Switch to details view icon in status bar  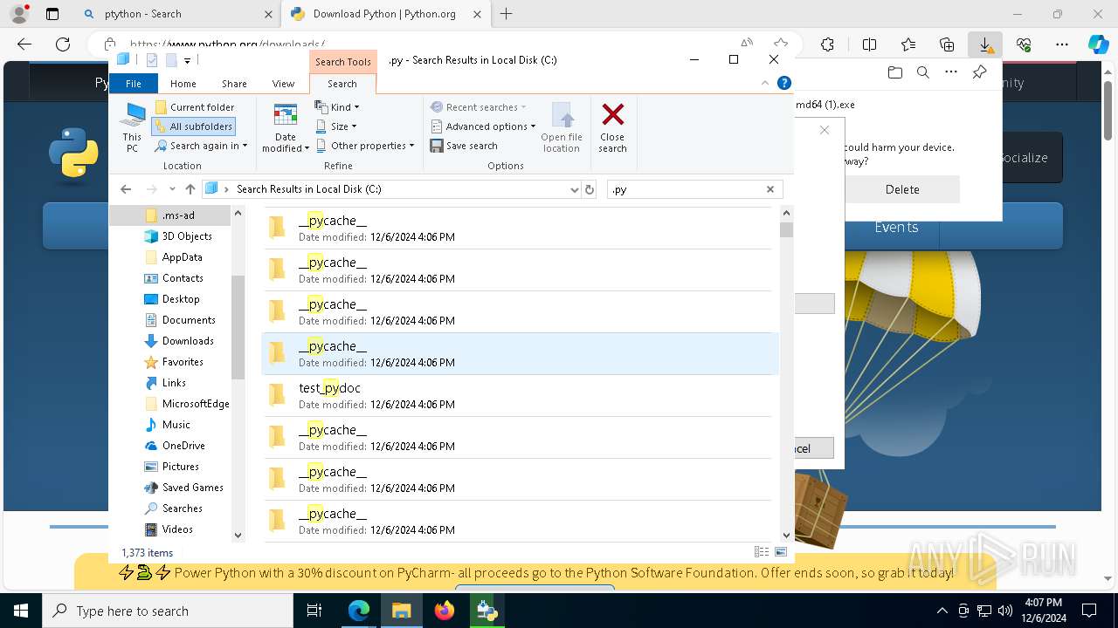point(762,552)
